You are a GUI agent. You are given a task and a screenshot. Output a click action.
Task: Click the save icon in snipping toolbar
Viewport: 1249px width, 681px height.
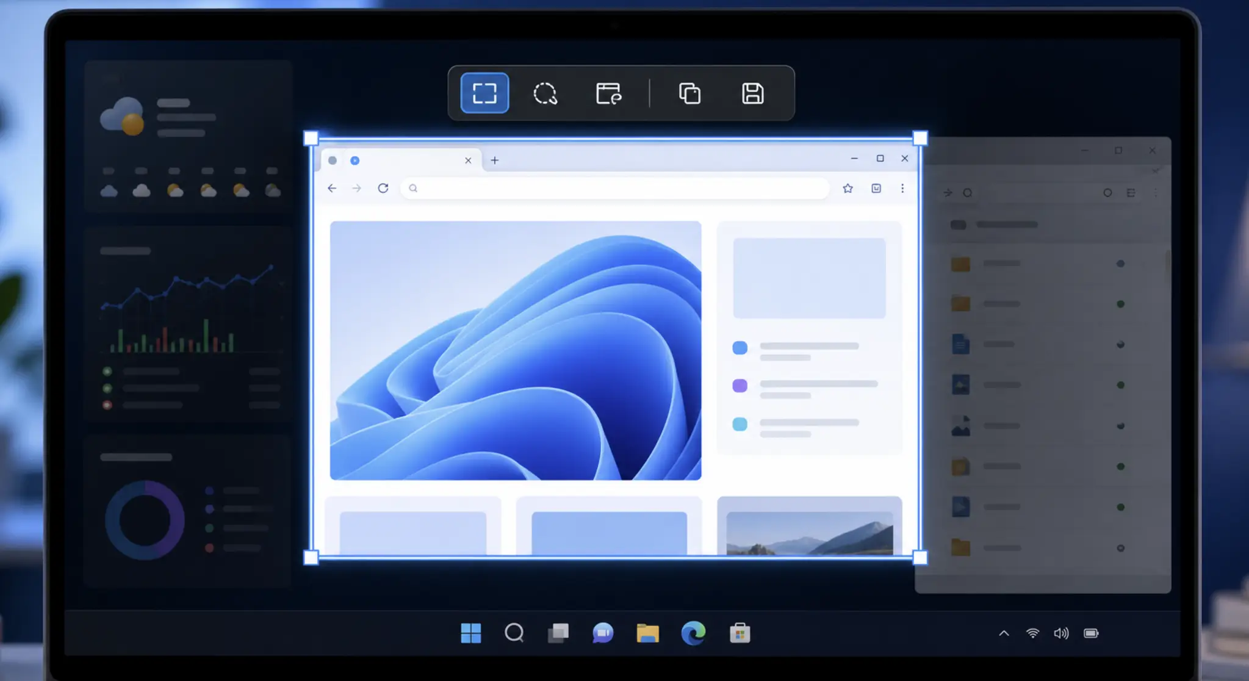point(752,93)
